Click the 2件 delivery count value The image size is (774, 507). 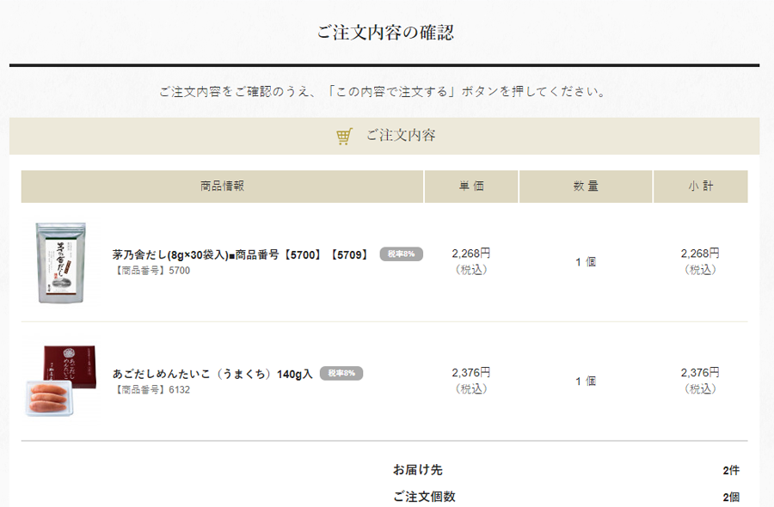[x=731, y=471]
